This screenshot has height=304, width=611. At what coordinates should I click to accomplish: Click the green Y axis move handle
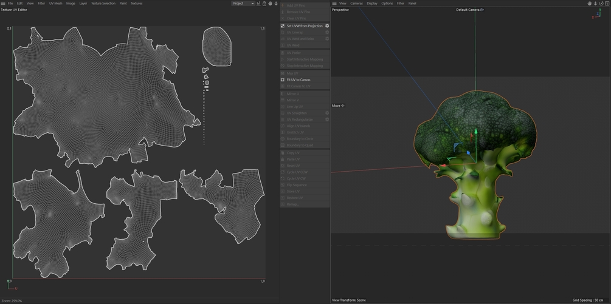coord(475,132)
